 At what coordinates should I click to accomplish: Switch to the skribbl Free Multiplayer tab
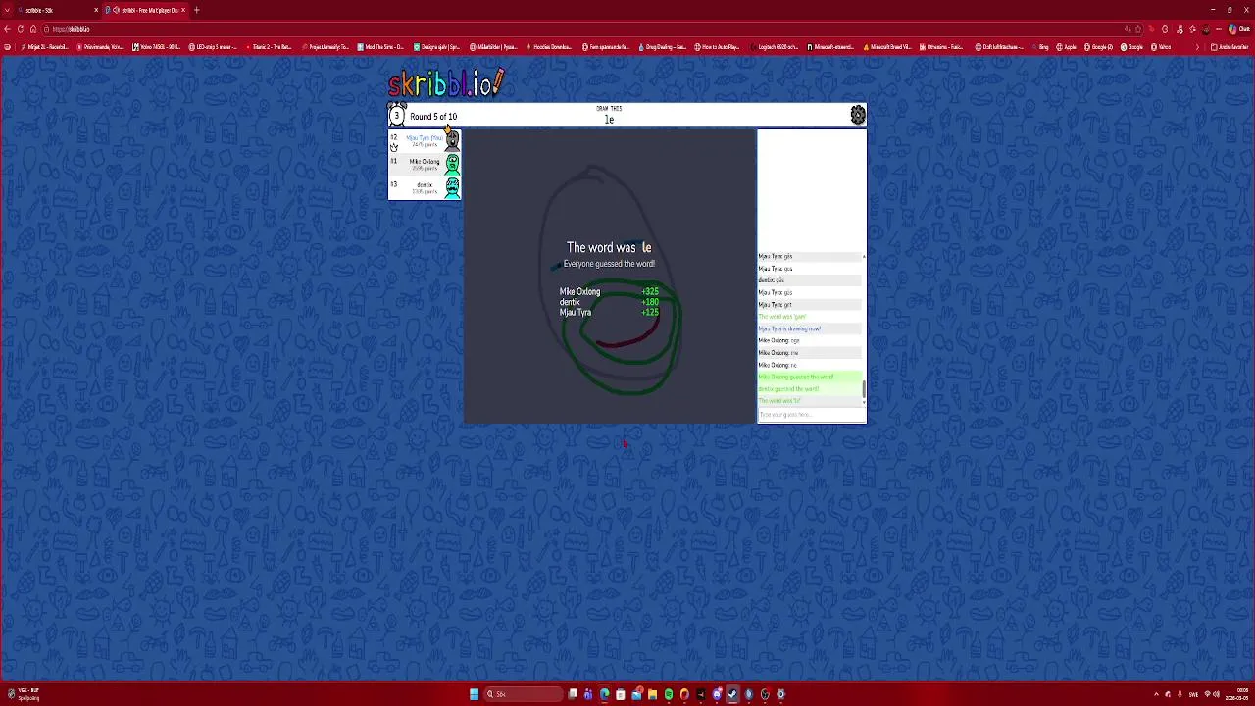coord(145,10)
